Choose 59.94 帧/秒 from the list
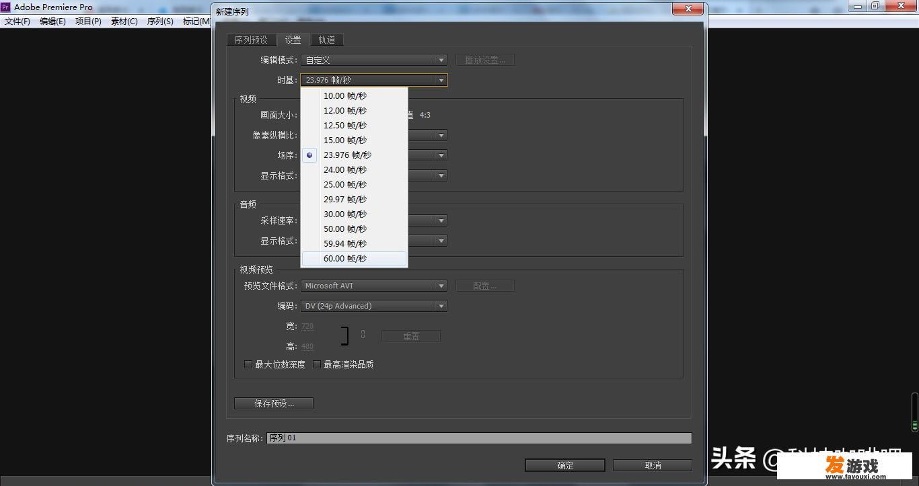 pos(354,244)
